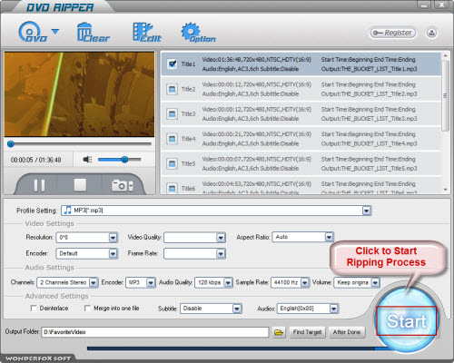Open the DVD load icon

click(33, 32)
